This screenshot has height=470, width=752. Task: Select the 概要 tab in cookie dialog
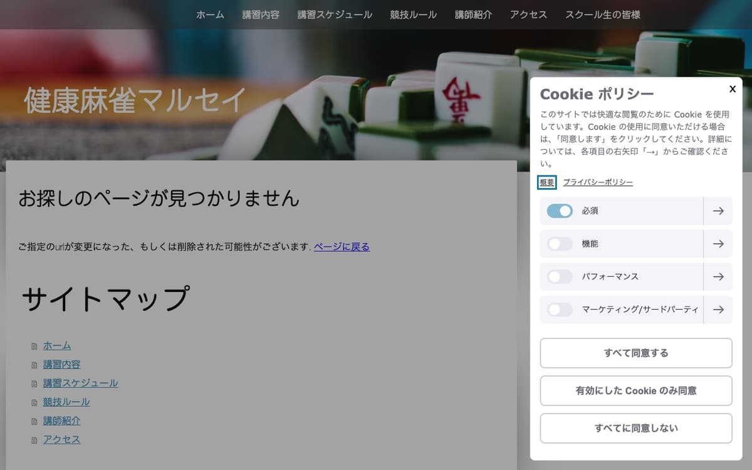point(547,182)
